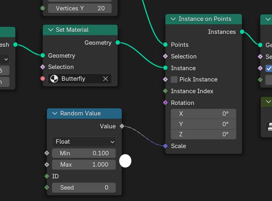
Task: Click the Points input socket
Action: click(x=165, y=45)
